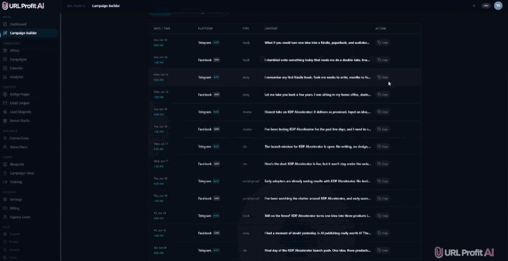Open the Training video icon
508x261 pixels.
pyautogui.click(x=5, y=182)
